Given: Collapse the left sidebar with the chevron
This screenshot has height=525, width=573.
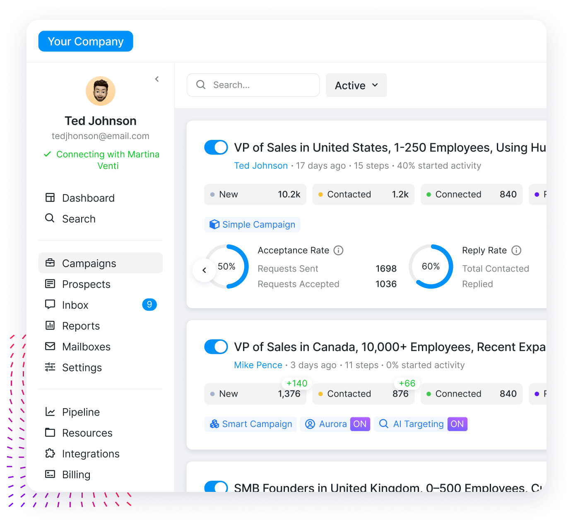Looking at the screenshot, I should pyautogui.click(x=157, y=79).
